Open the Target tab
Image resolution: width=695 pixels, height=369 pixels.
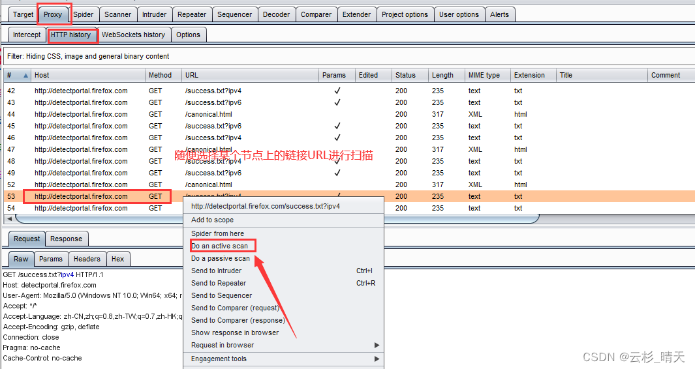tap(23, 14)
